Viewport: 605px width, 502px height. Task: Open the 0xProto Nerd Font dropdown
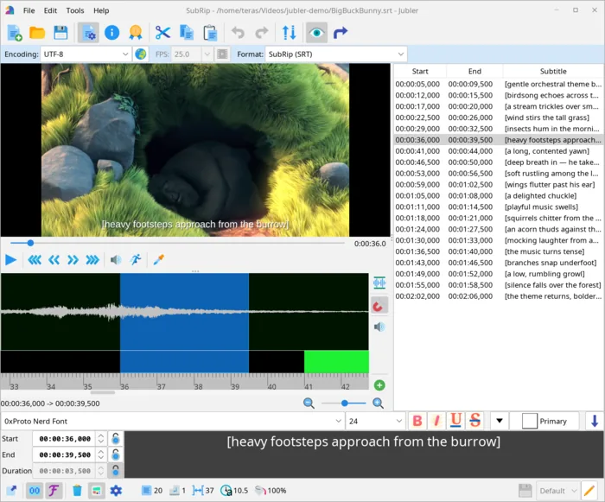tap(173, 421)
